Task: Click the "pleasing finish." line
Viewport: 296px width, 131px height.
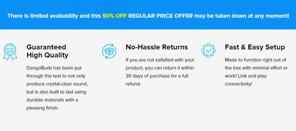Action: coord(42,107)
